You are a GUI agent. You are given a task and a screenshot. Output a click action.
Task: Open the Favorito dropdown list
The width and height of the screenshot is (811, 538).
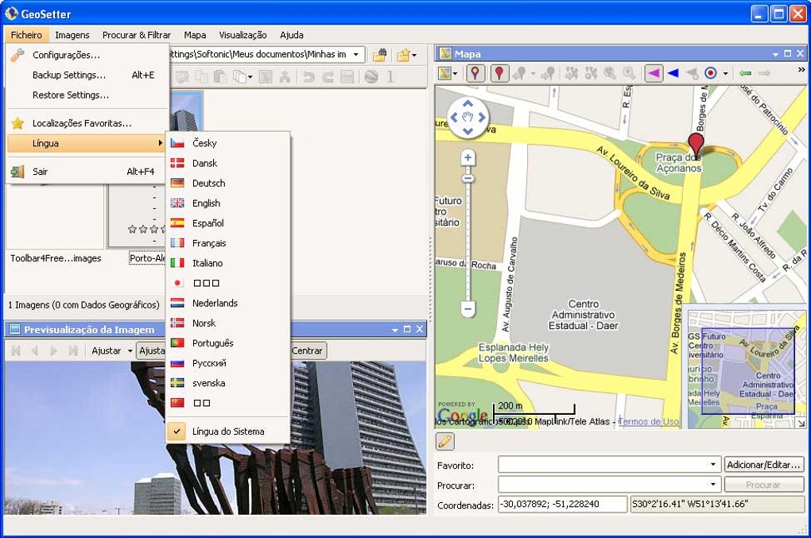[x=712, y=464]
